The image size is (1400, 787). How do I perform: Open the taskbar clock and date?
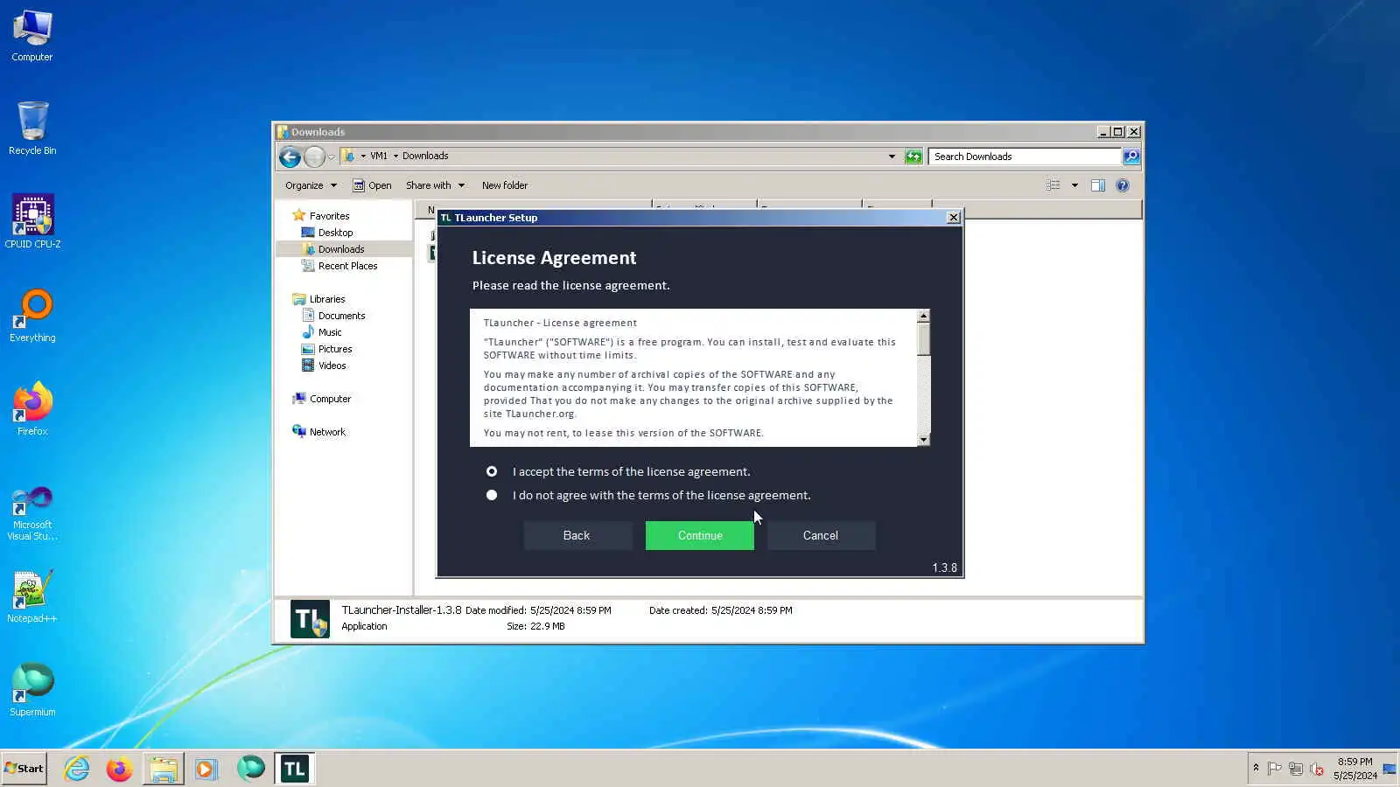point(1354,769)
